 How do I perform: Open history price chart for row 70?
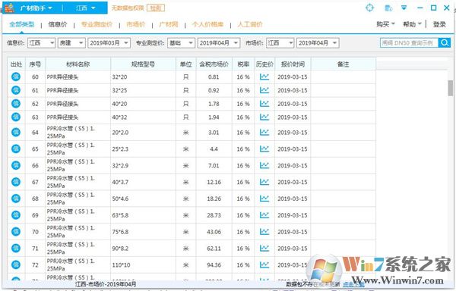coord(264,231)
